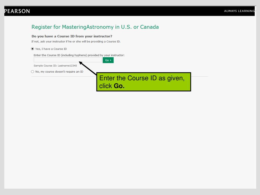Click the green Go button
Viewport: 260px width, 195px height.
pyautogui.click(x=108, y=60)
